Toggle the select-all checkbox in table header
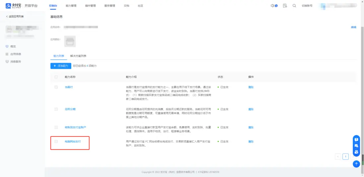The image size is (364, 177). pos(56,77)
